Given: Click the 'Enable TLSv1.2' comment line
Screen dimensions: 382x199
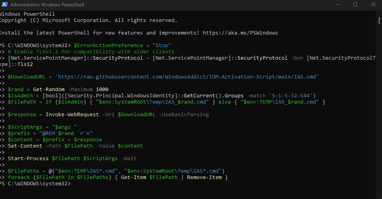Looking at the screenshot, I should [91, 51].
